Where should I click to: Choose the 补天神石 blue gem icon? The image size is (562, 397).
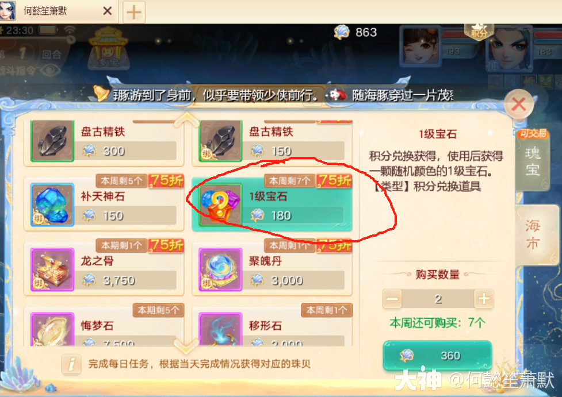point(52,205)
